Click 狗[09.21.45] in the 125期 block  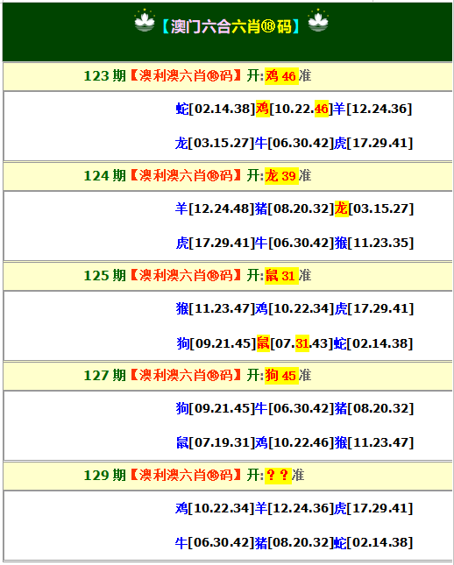(216, 343)
